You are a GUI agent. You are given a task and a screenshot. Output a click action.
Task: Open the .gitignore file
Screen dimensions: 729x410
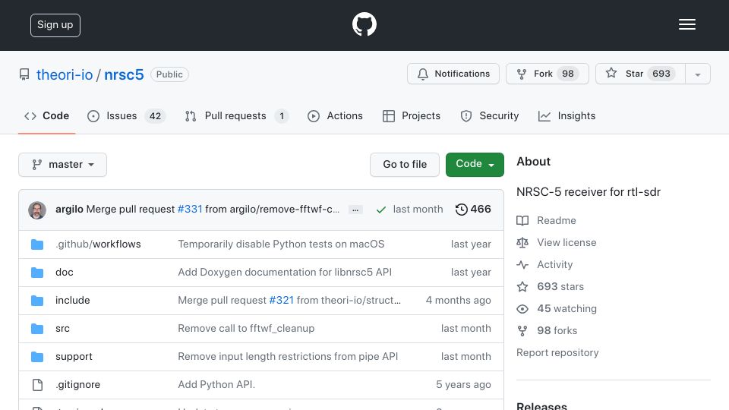(77, 384)
